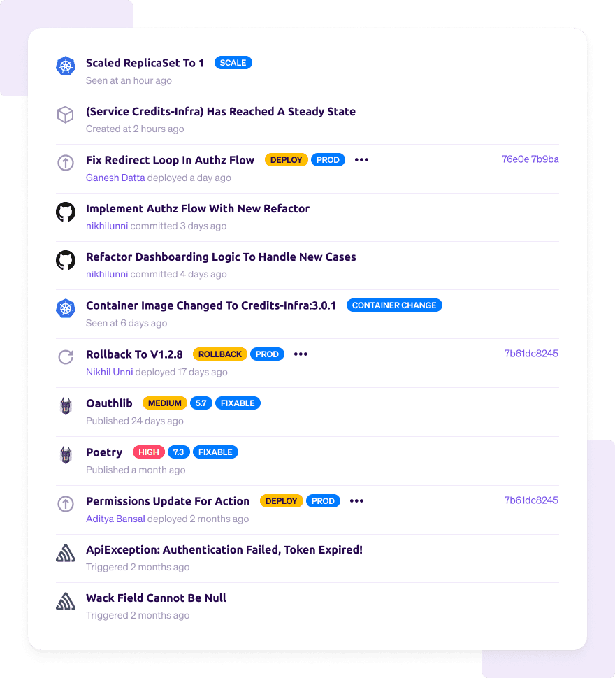Click the ROLLBACK tag
The image size is (615, 678).
tap(220, 354)
